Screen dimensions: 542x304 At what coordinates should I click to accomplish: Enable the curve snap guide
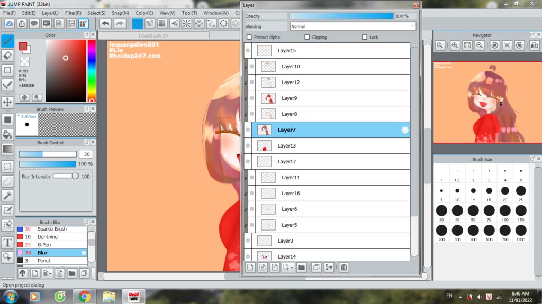[x=211, y=23]
